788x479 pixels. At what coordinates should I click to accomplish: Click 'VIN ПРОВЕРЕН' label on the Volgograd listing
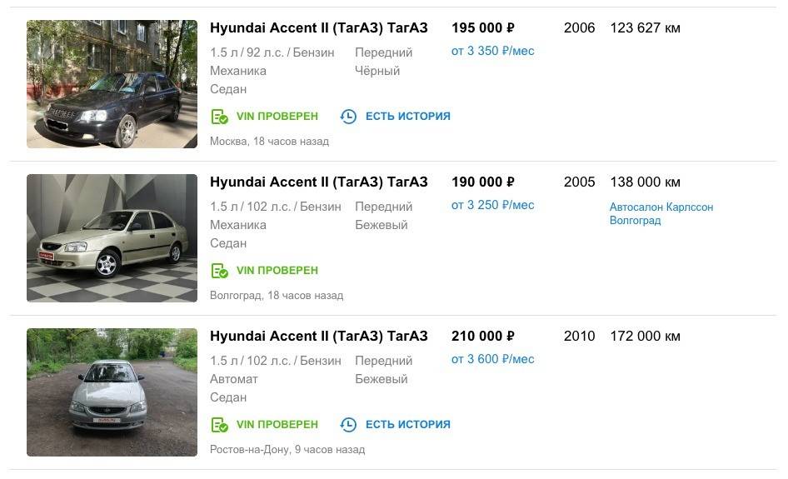277,271
